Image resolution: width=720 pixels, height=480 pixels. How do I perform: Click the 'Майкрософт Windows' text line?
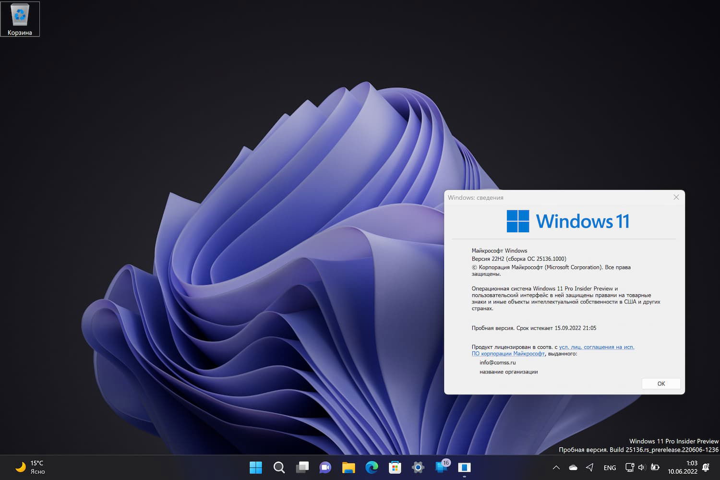(x=499, y=251)
